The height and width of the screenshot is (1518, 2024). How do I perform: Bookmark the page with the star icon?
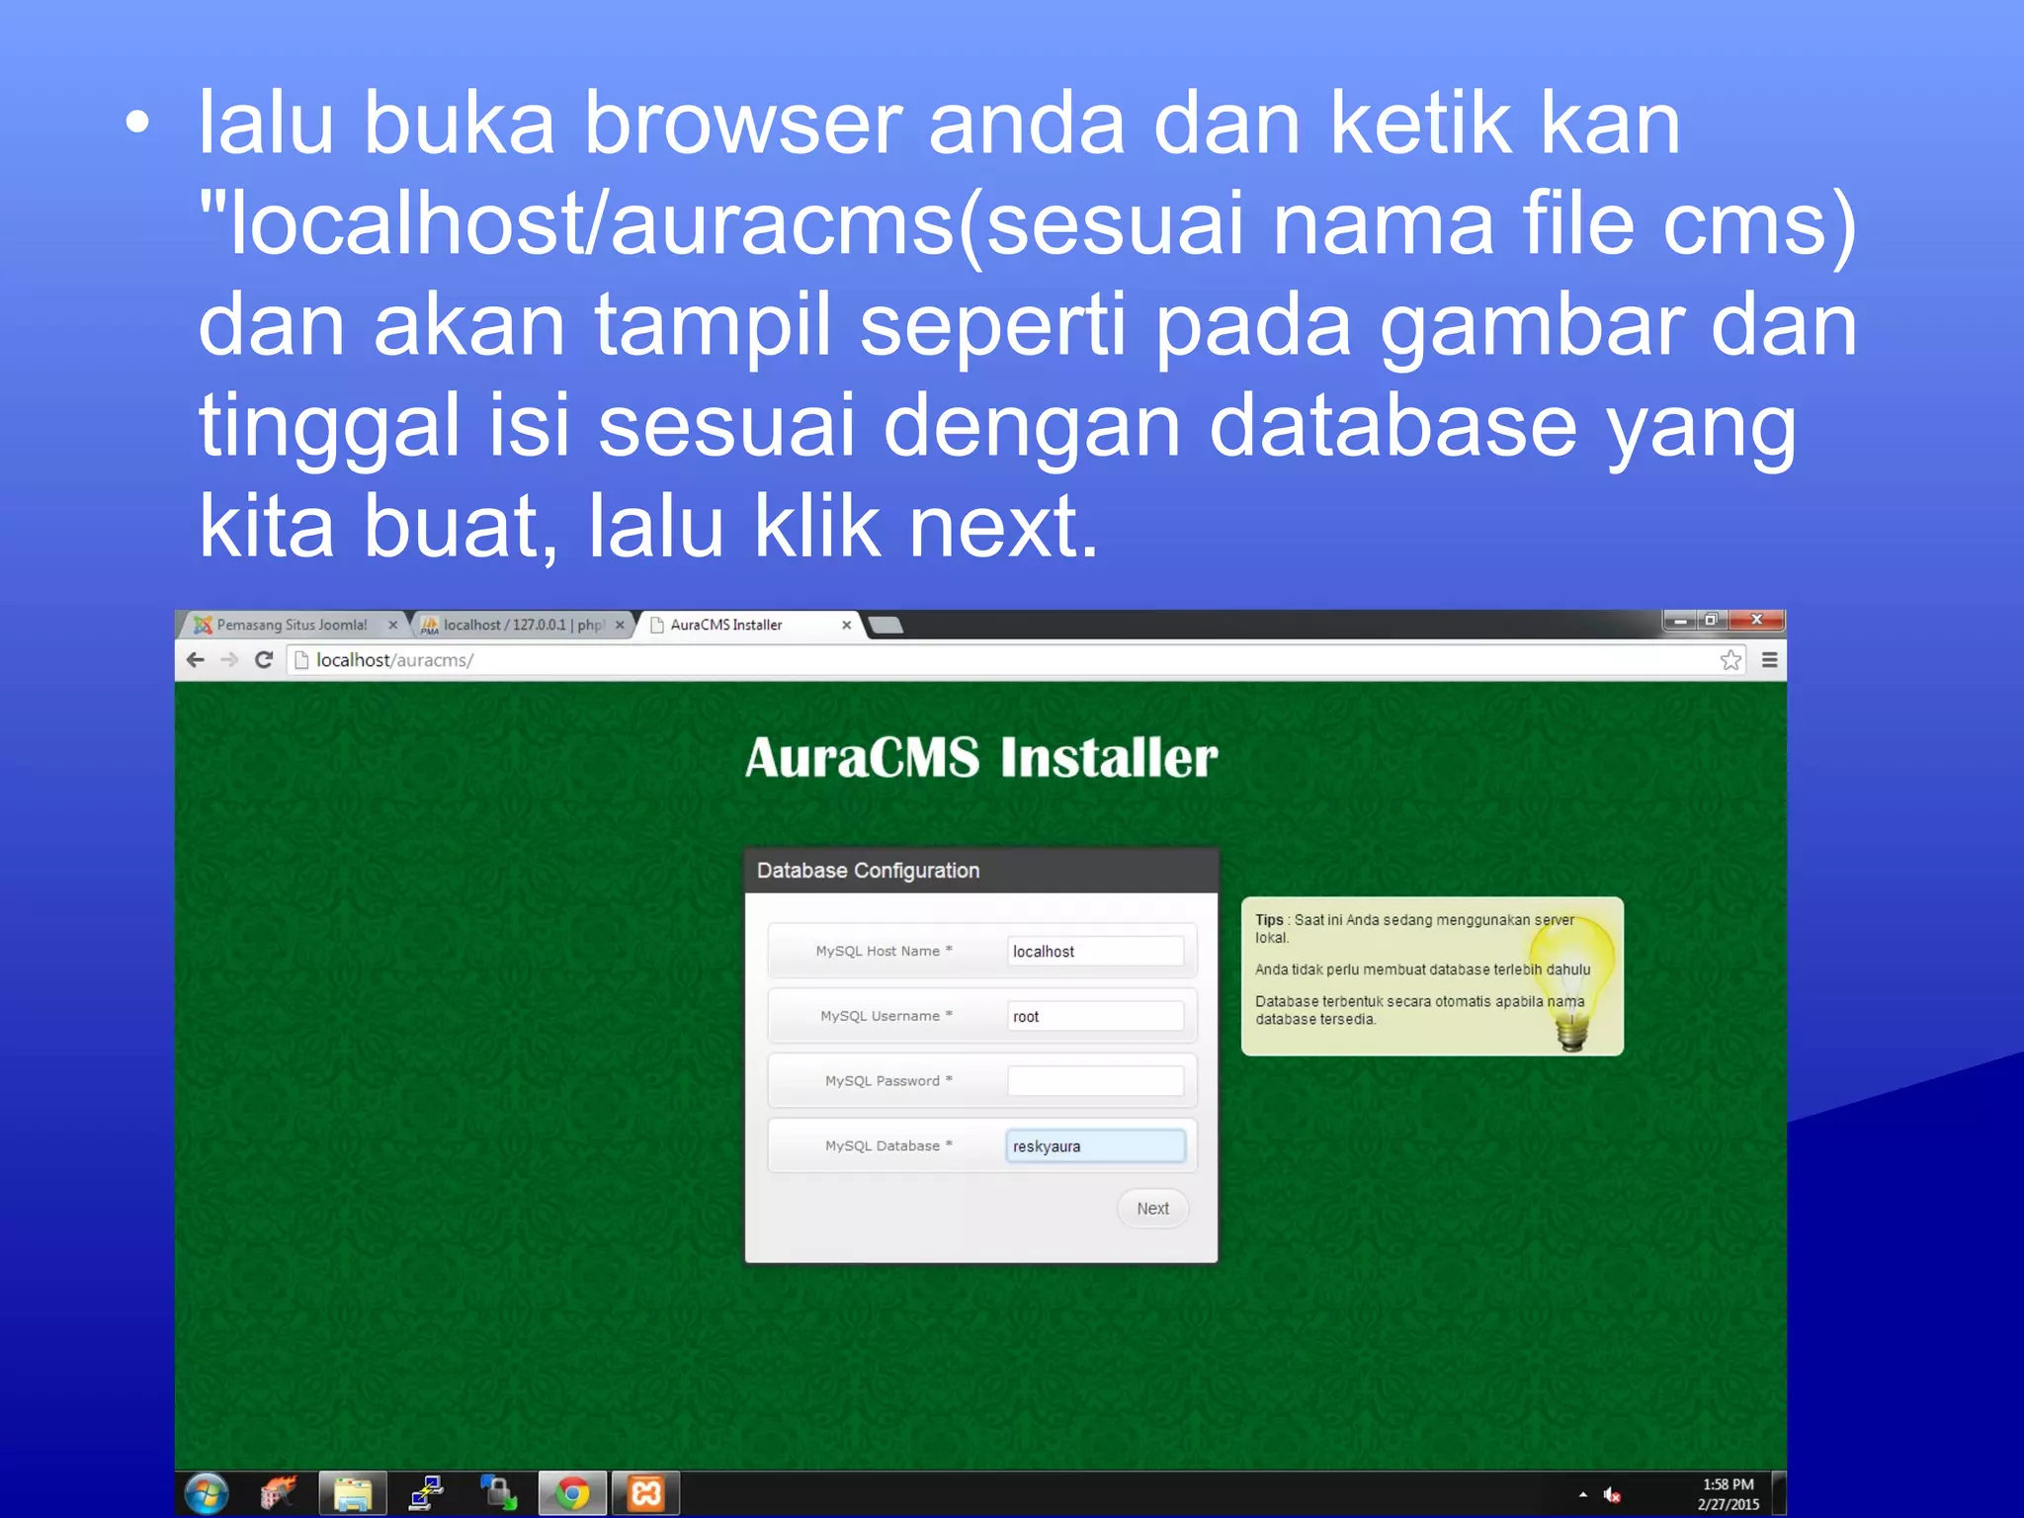[1730, 660]
